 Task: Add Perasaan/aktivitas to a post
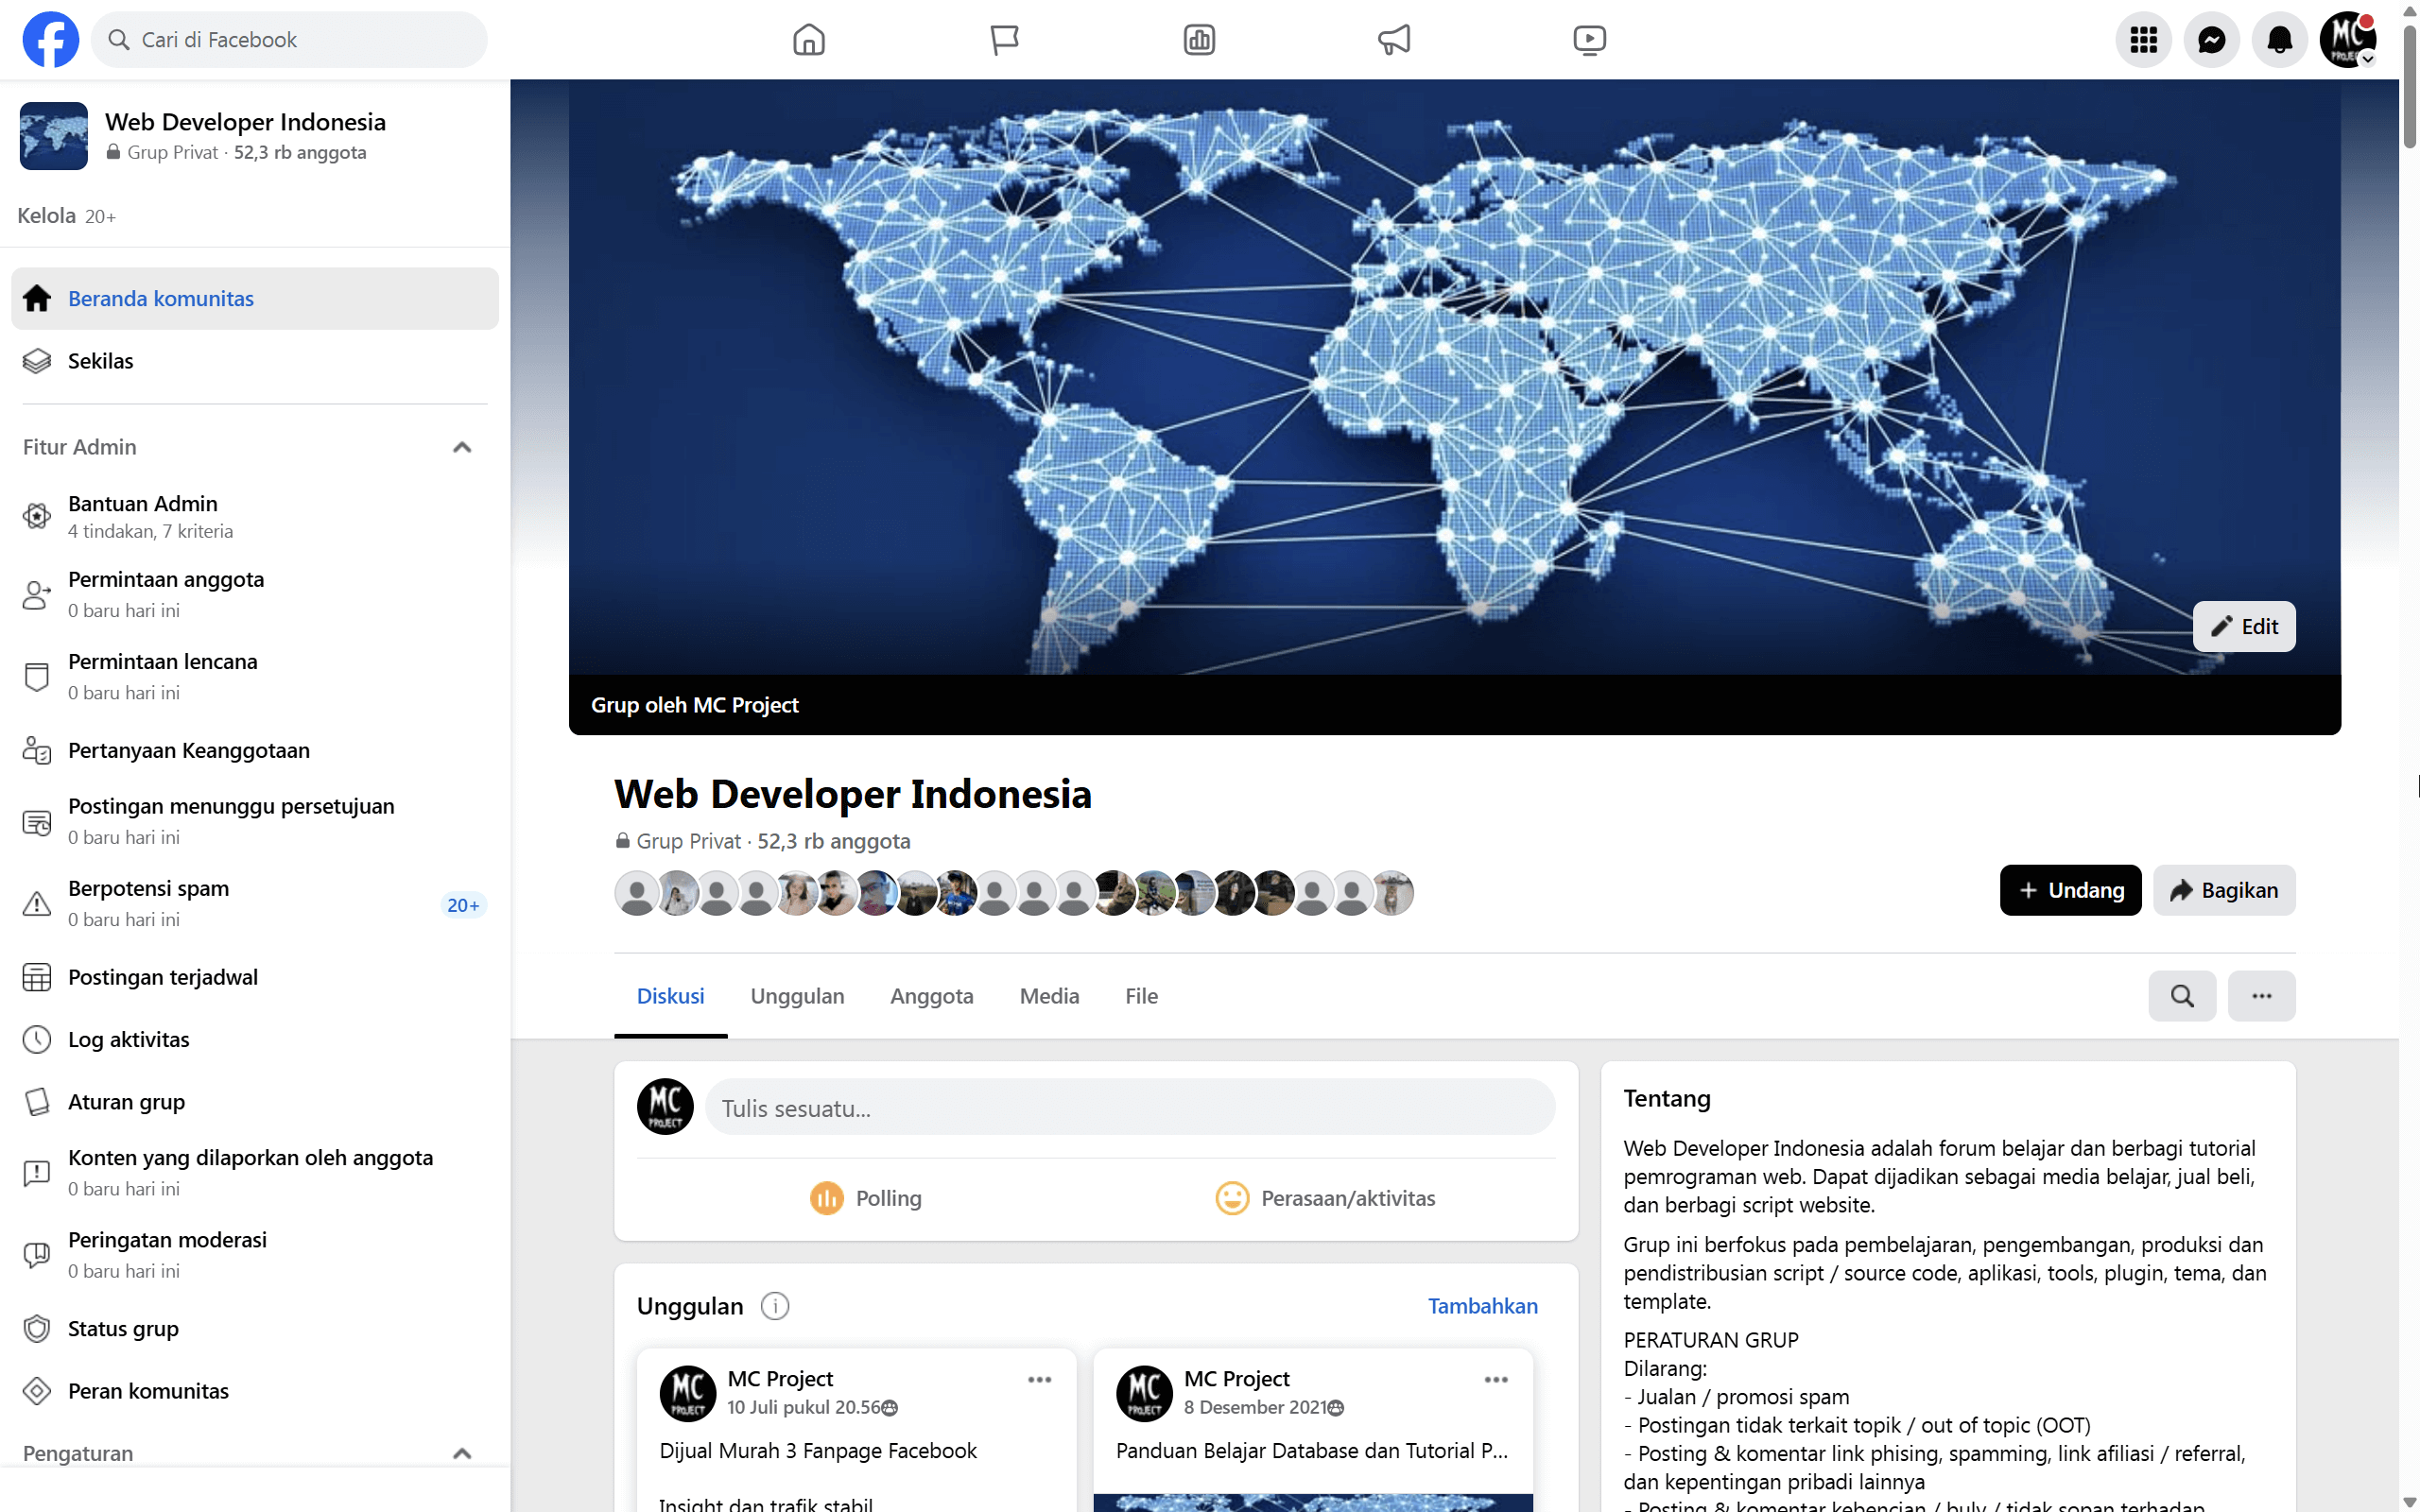click(1327, 1197)
